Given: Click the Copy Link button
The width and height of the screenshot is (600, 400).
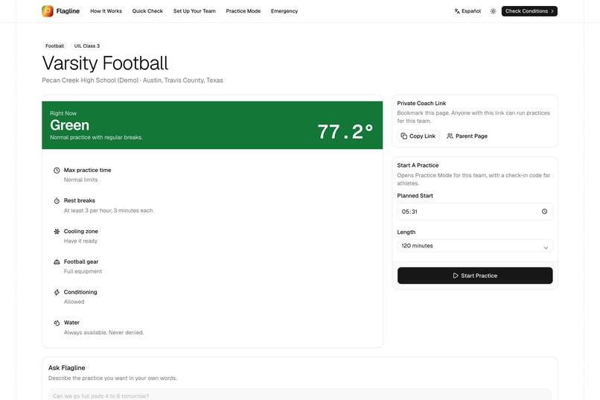Looking at the screenshot, I should click(418, 136).
